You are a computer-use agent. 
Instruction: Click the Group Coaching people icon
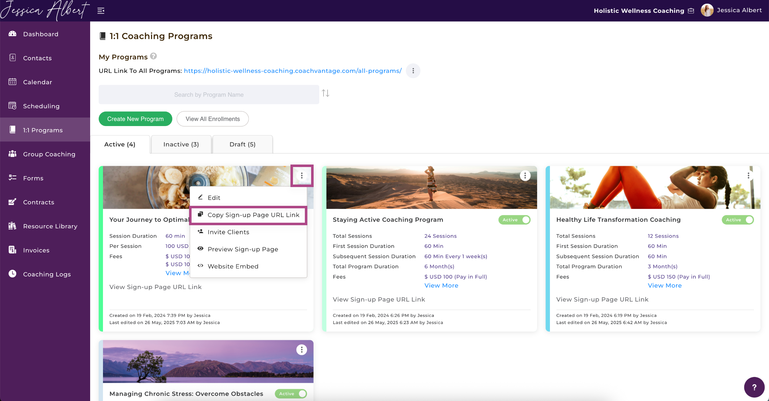pos(12,154)
